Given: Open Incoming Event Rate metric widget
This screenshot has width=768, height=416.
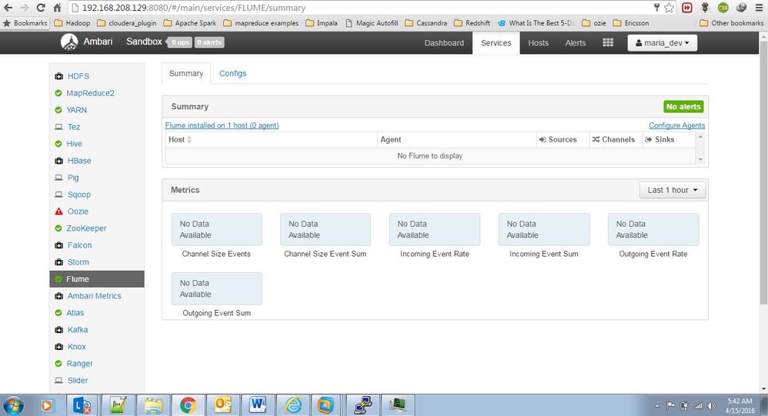Looking at the screenshot, I should pos(435,230).
